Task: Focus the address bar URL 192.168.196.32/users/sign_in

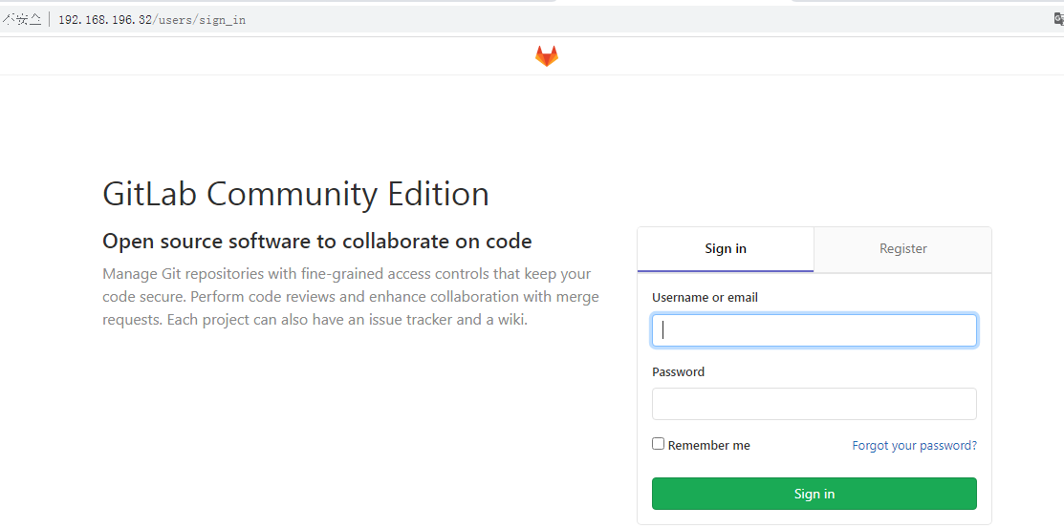Action: (x=152, y=20)
